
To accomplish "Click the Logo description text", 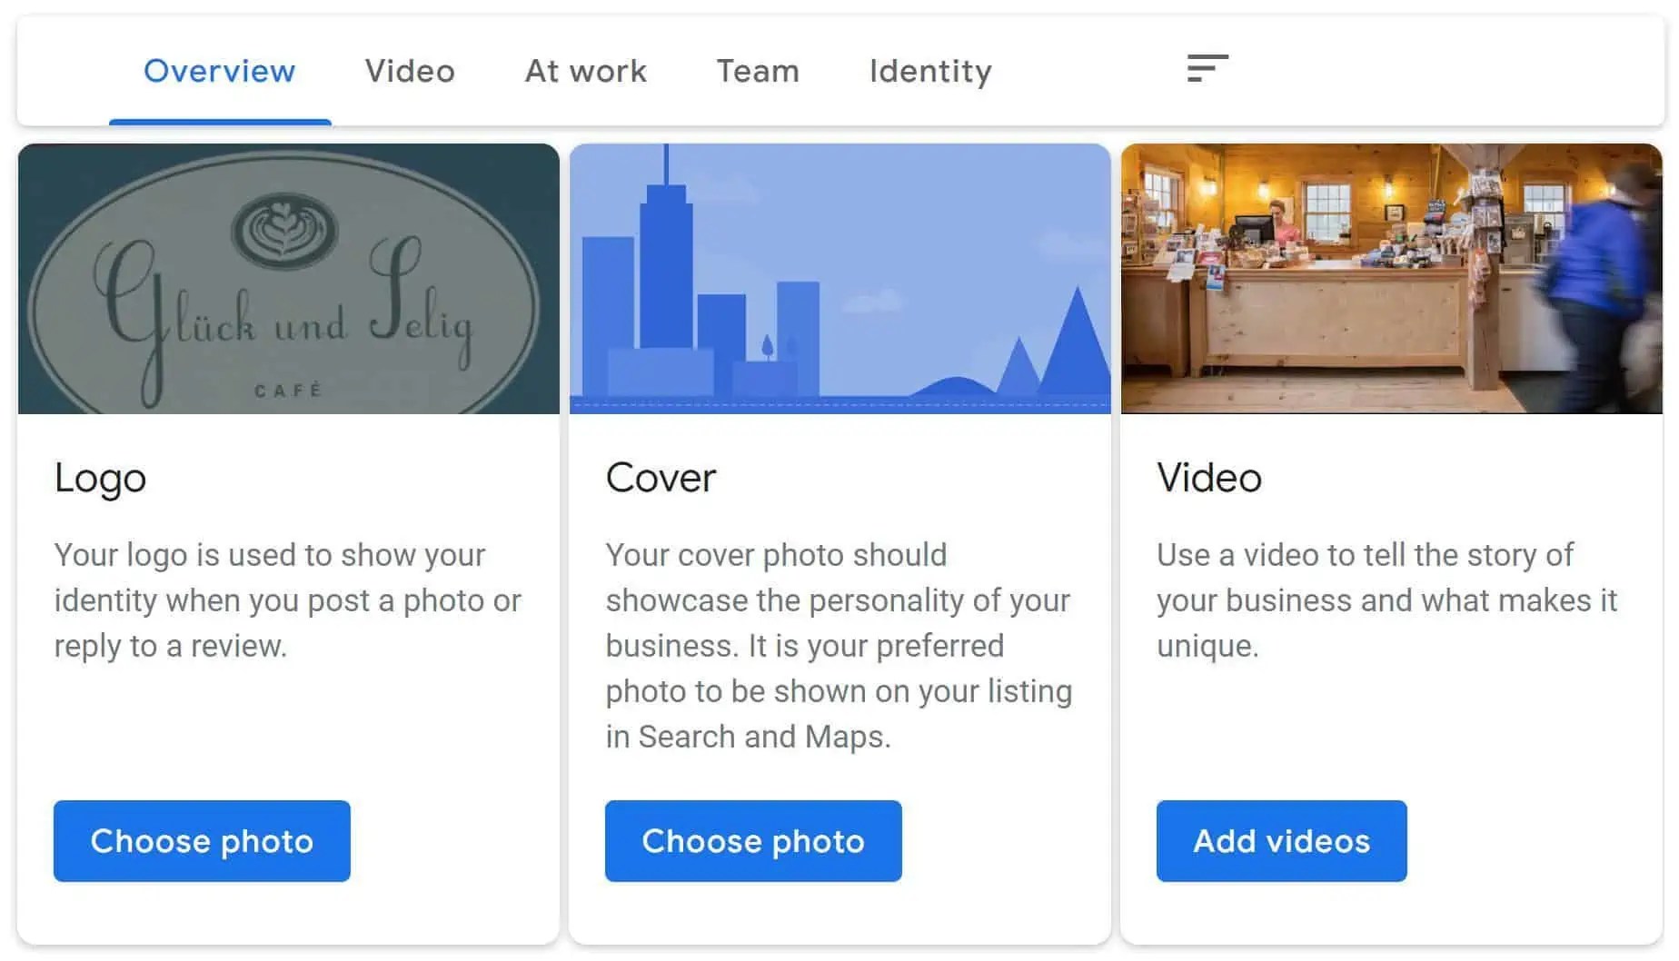I will pyautogui.click(x=287, y=599).
